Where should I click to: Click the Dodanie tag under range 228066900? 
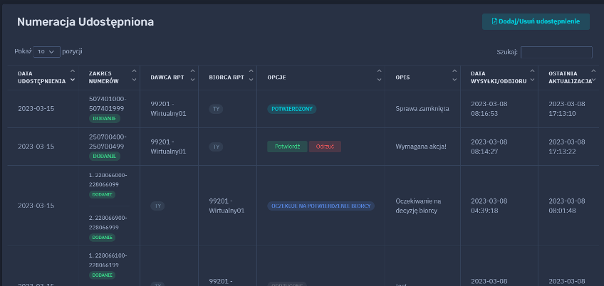click(x=104, y=237)
